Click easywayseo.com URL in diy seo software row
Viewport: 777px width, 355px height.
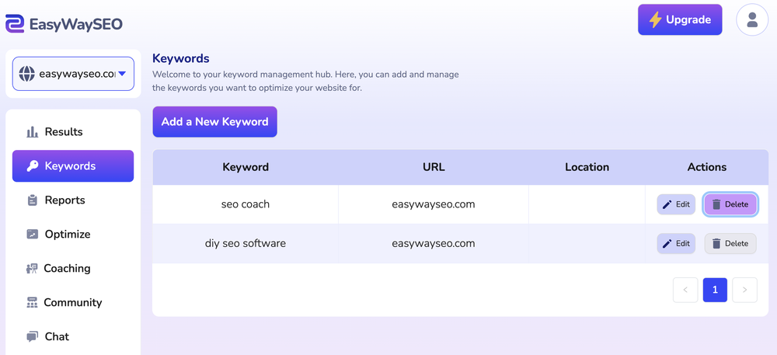(x=434, y=243)
